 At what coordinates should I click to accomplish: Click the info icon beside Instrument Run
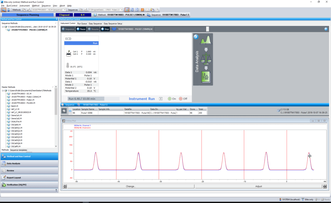[161, 99]
